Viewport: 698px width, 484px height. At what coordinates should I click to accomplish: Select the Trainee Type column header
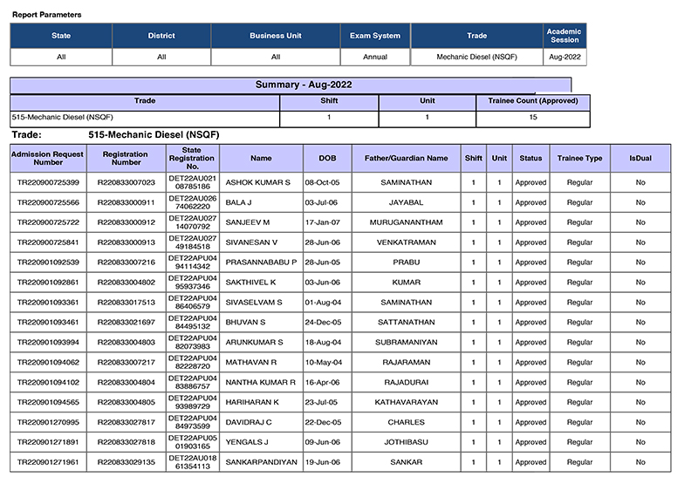coord(580,159)
